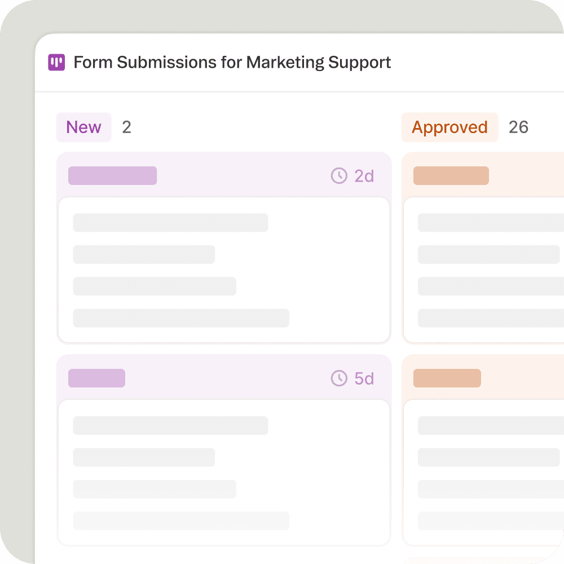Click the count 26 beside Approved
This screenshot has width=564, height=564.
(x=518, y=127)
